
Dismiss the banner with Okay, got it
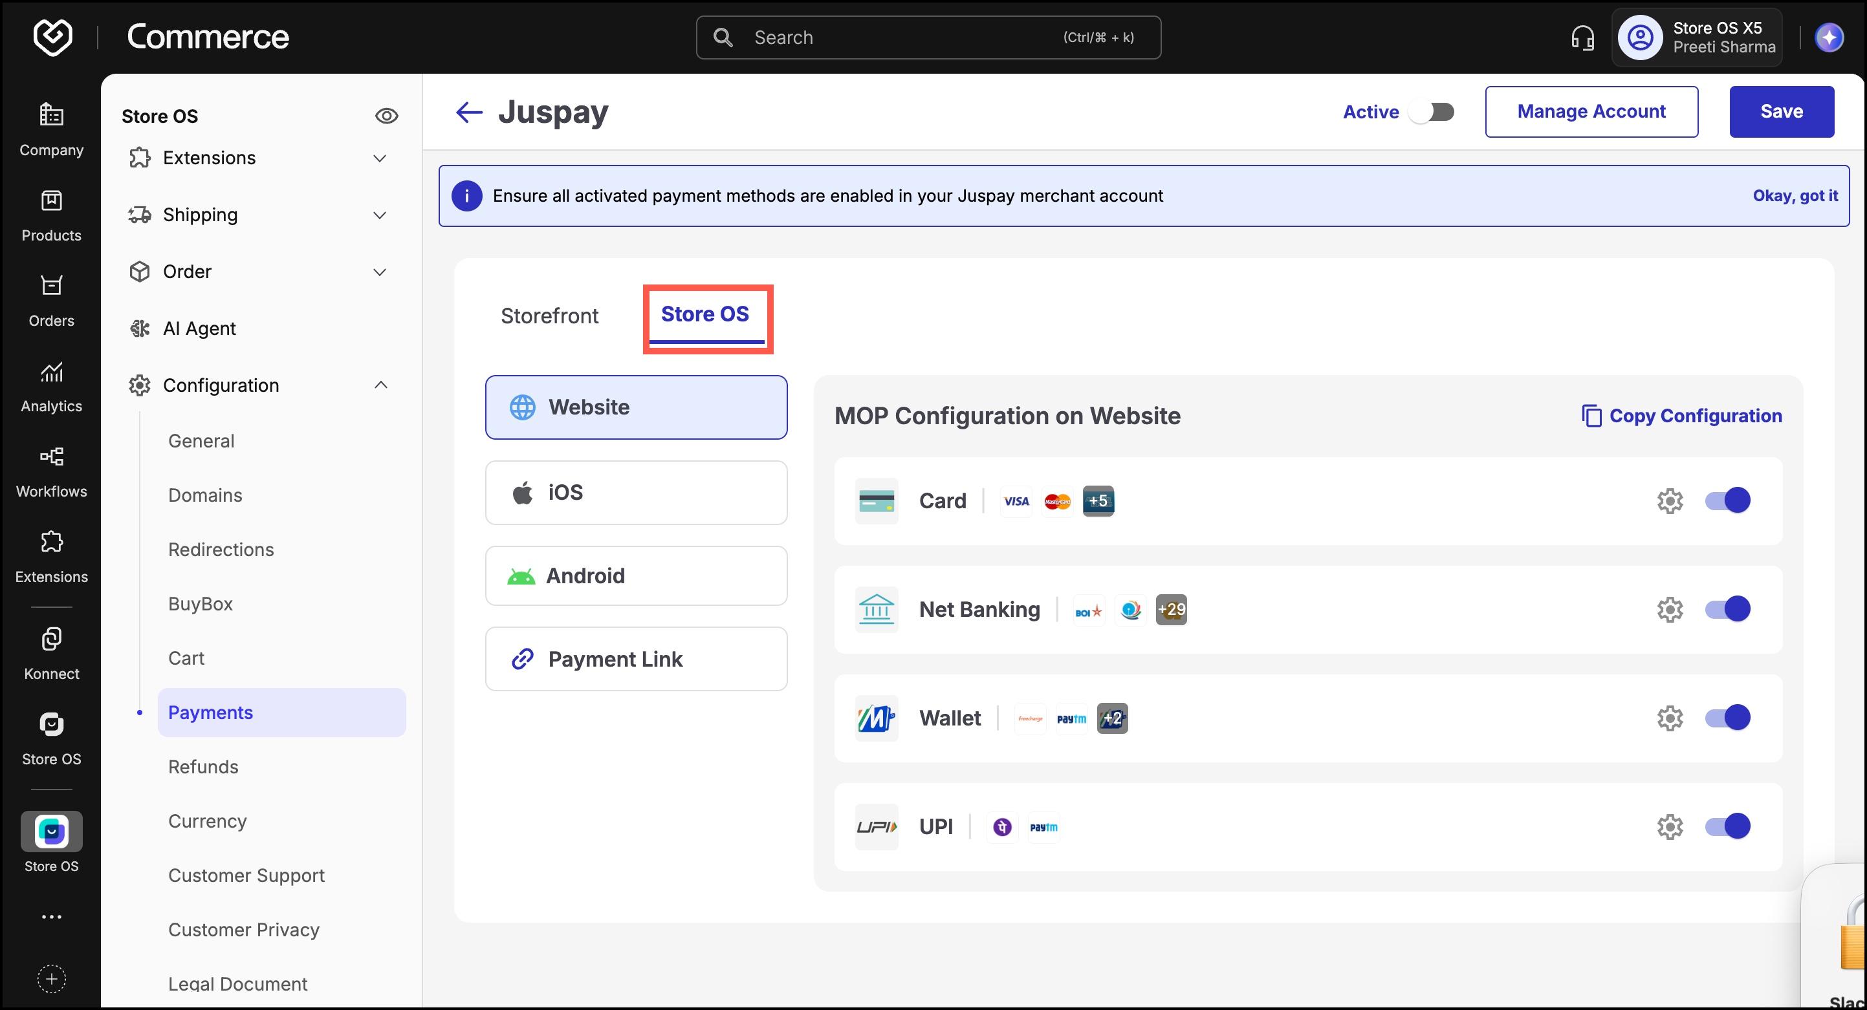[x=1795, y=196]
